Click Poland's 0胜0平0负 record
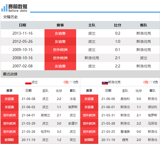Viewport: 160px width, 144px height. coord(71,82)
